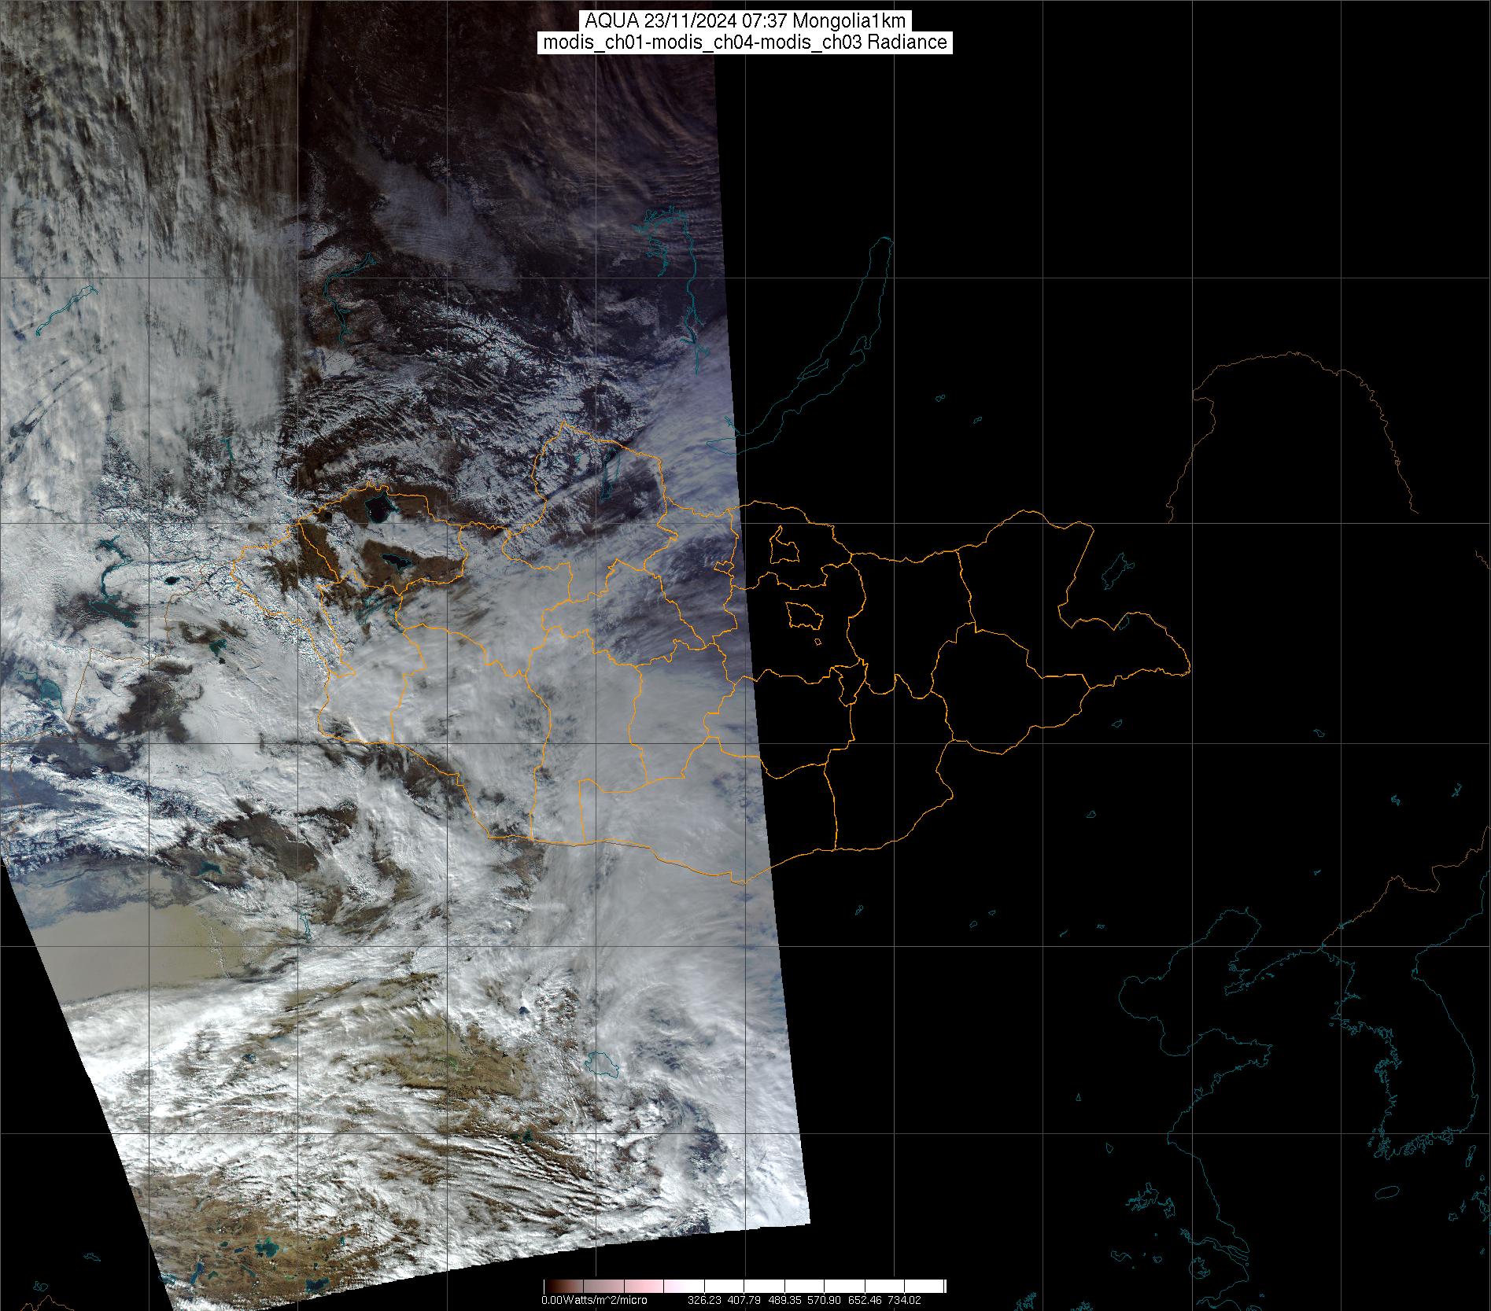Pick the 489.35 radiance scale value
Screen dimensions: 1491x1311
pyautogui.click(x=784, y=1300)
